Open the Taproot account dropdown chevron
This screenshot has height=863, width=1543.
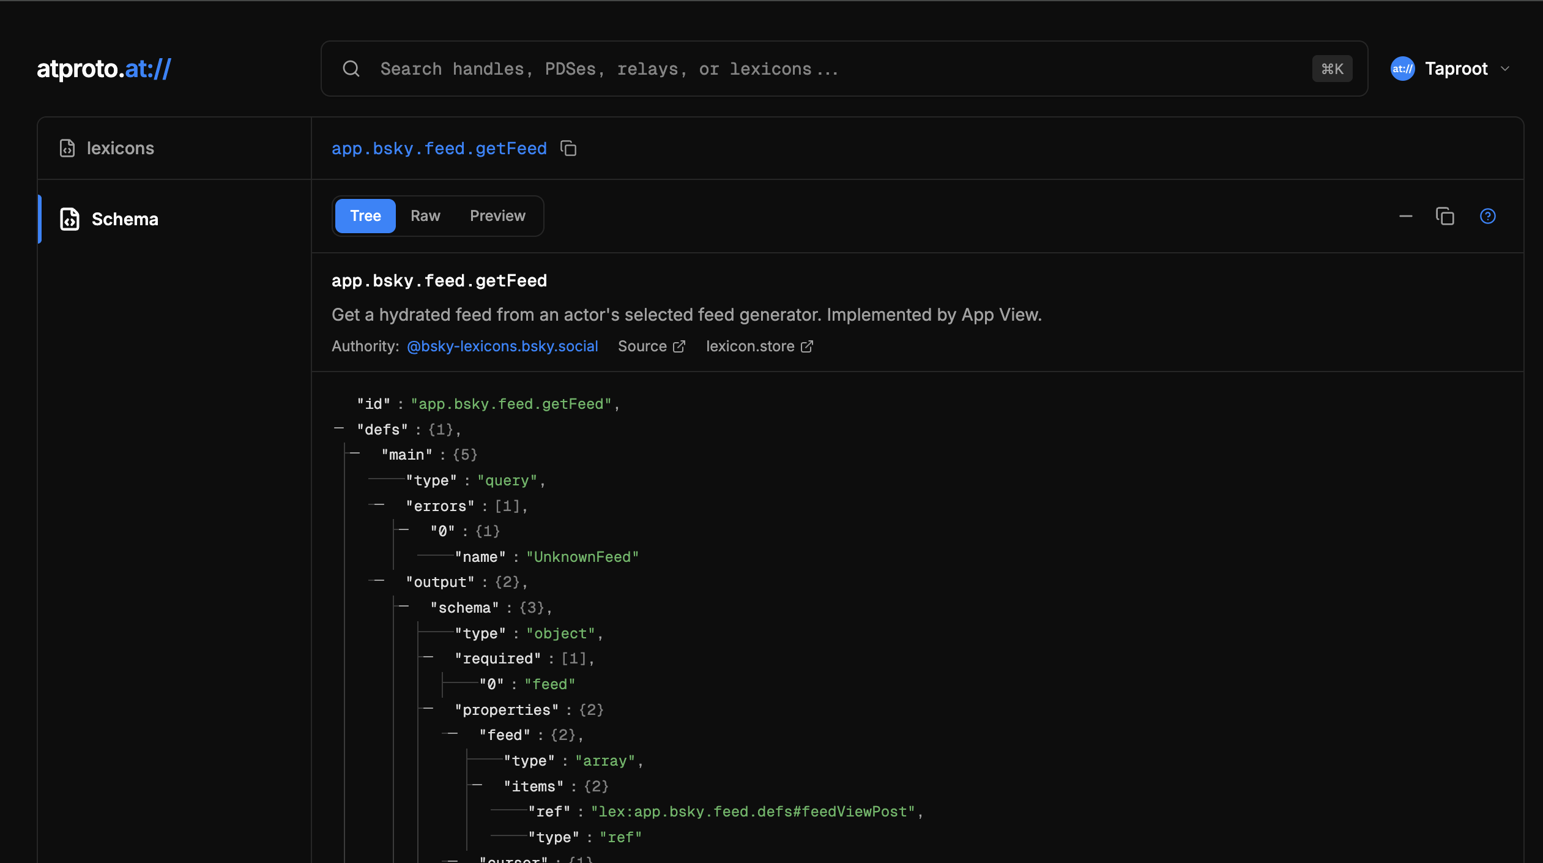pos(1506,69)
